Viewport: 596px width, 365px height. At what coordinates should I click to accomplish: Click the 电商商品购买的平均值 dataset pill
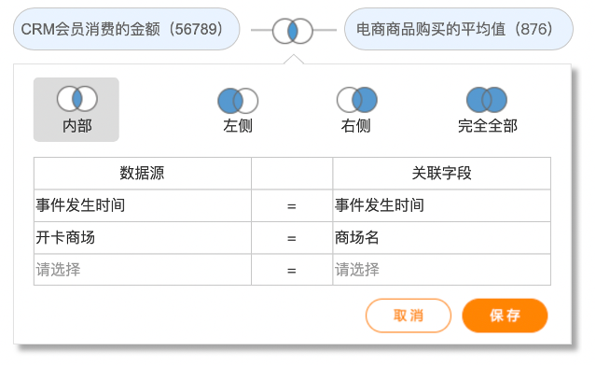459,29
